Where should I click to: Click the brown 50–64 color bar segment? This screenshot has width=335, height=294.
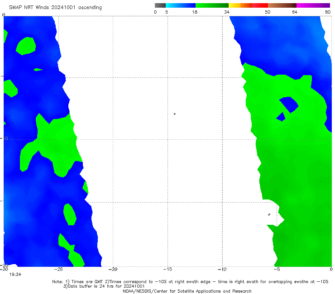click(282, 5)
